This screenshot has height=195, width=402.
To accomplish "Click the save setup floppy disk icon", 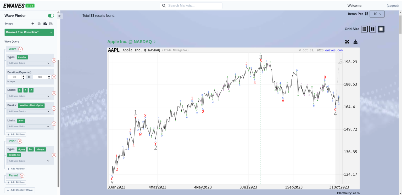I will point(39,24).
